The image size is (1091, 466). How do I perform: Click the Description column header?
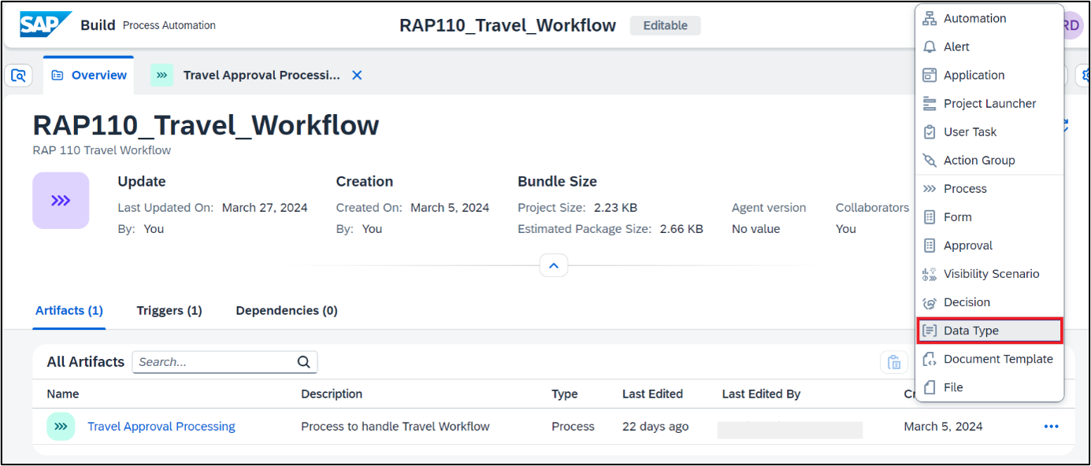tap(332, 394)
